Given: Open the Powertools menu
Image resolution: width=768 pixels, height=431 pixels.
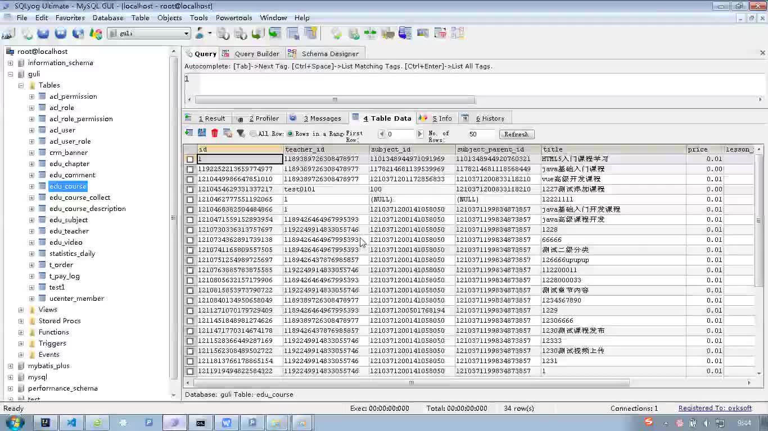Looking at the screenshot, I should pos(234,18).
